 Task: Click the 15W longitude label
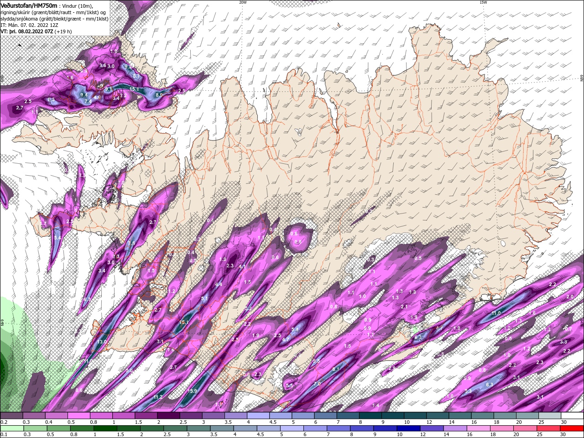483,2
